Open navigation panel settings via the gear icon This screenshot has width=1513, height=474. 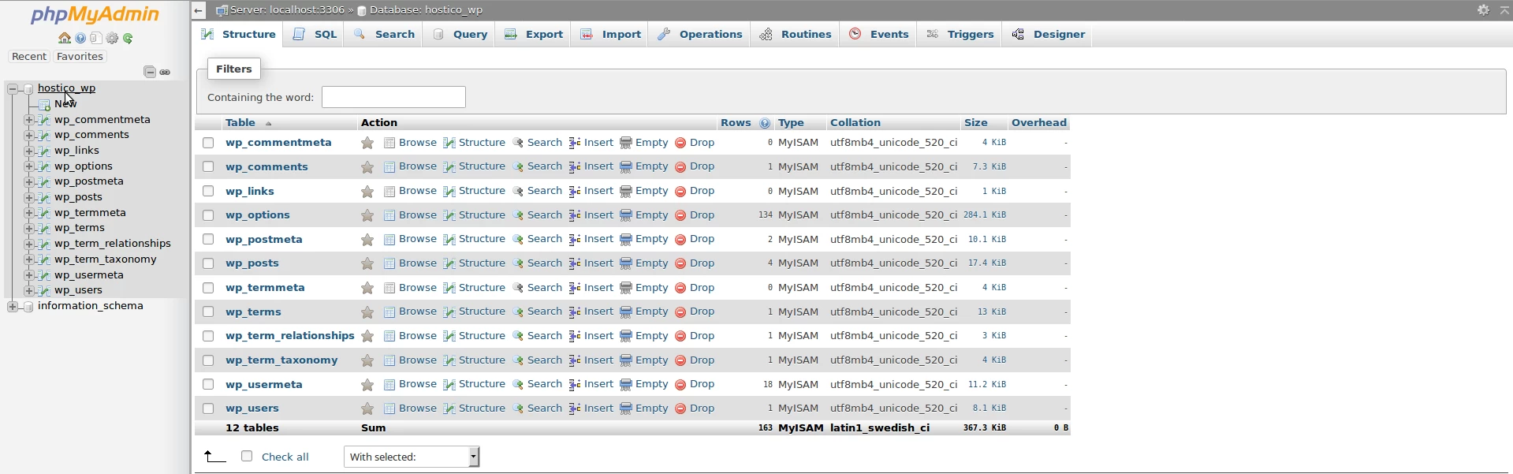[112, 38]
